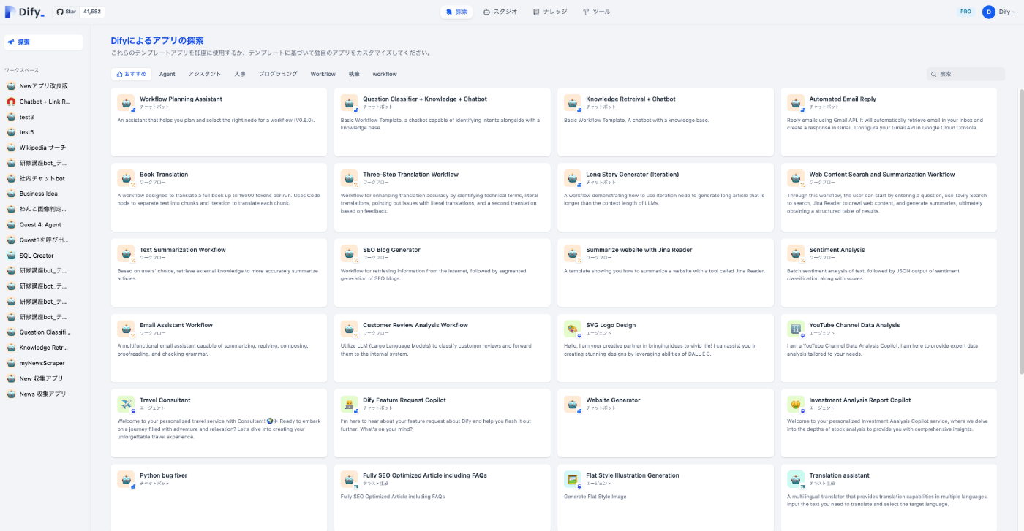The width and height of the screenshot is (1024, 531).
Task: Open Fully SEO Optimized Article including FAQs title
Action: click(425, 475)
